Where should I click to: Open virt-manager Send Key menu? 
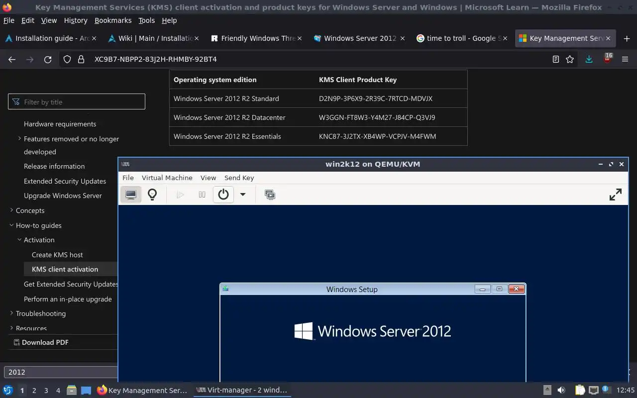pyautogui.click(x=239, y=178)
